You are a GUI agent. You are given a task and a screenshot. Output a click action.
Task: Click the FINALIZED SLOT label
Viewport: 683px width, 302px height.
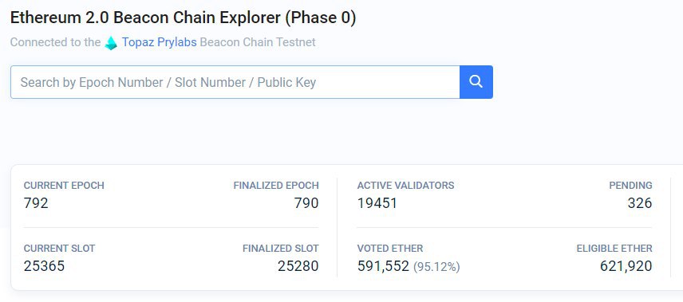[281, 249]
